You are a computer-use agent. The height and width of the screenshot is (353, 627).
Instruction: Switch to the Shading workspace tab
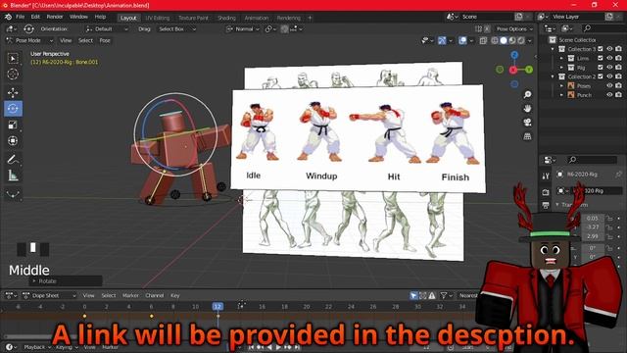coord(226,18)
